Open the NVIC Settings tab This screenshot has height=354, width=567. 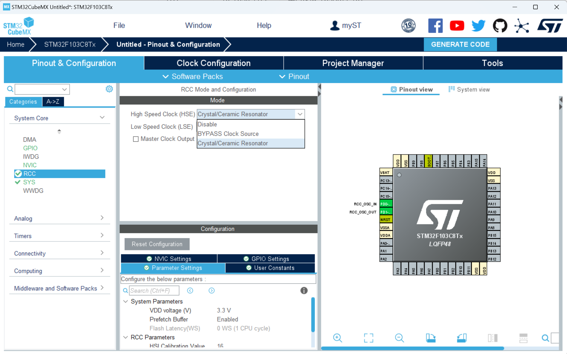pos(169,259)
